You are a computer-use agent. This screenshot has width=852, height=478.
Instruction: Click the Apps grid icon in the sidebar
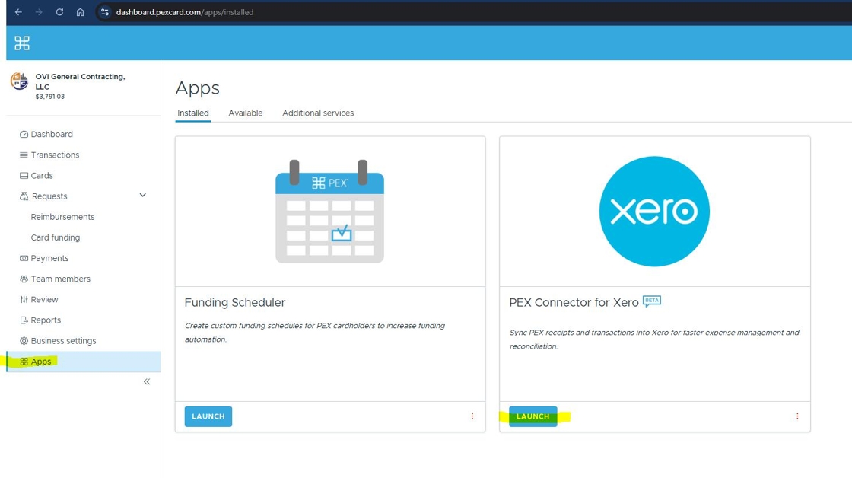click(x=24, y=362)
